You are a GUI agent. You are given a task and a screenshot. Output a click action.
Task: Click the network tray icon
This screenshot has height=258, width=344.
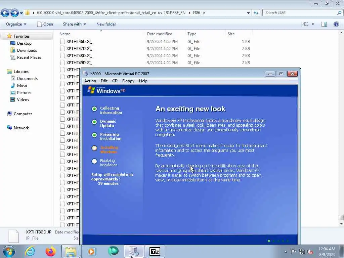302,252
